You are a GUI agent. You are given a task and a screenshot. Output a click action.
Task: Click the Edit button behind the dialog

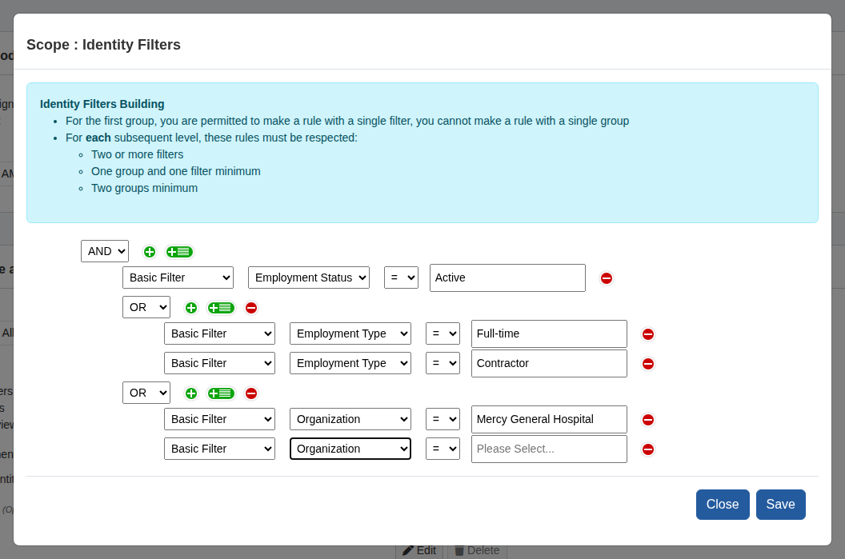[419, 551]
